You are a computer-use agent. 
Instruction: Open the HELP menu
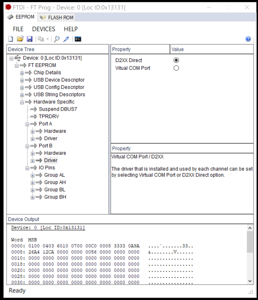click(71, 29)
